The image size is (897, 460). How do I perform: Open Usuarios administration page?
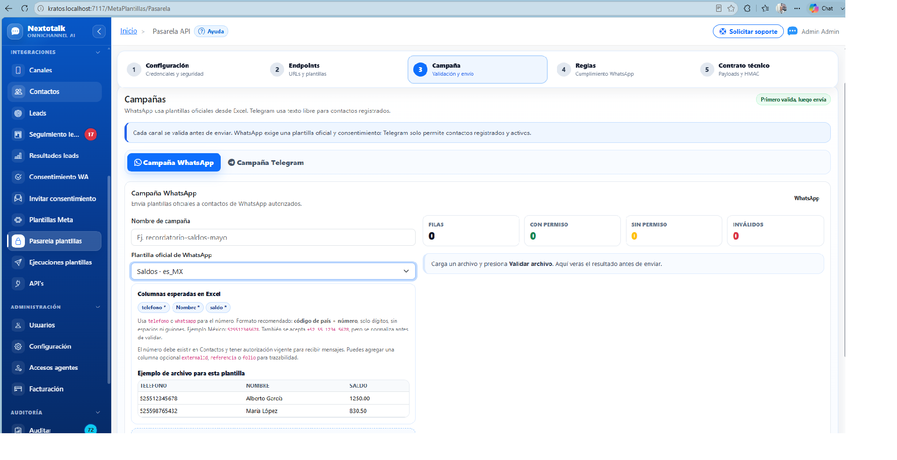coord(54,325)
